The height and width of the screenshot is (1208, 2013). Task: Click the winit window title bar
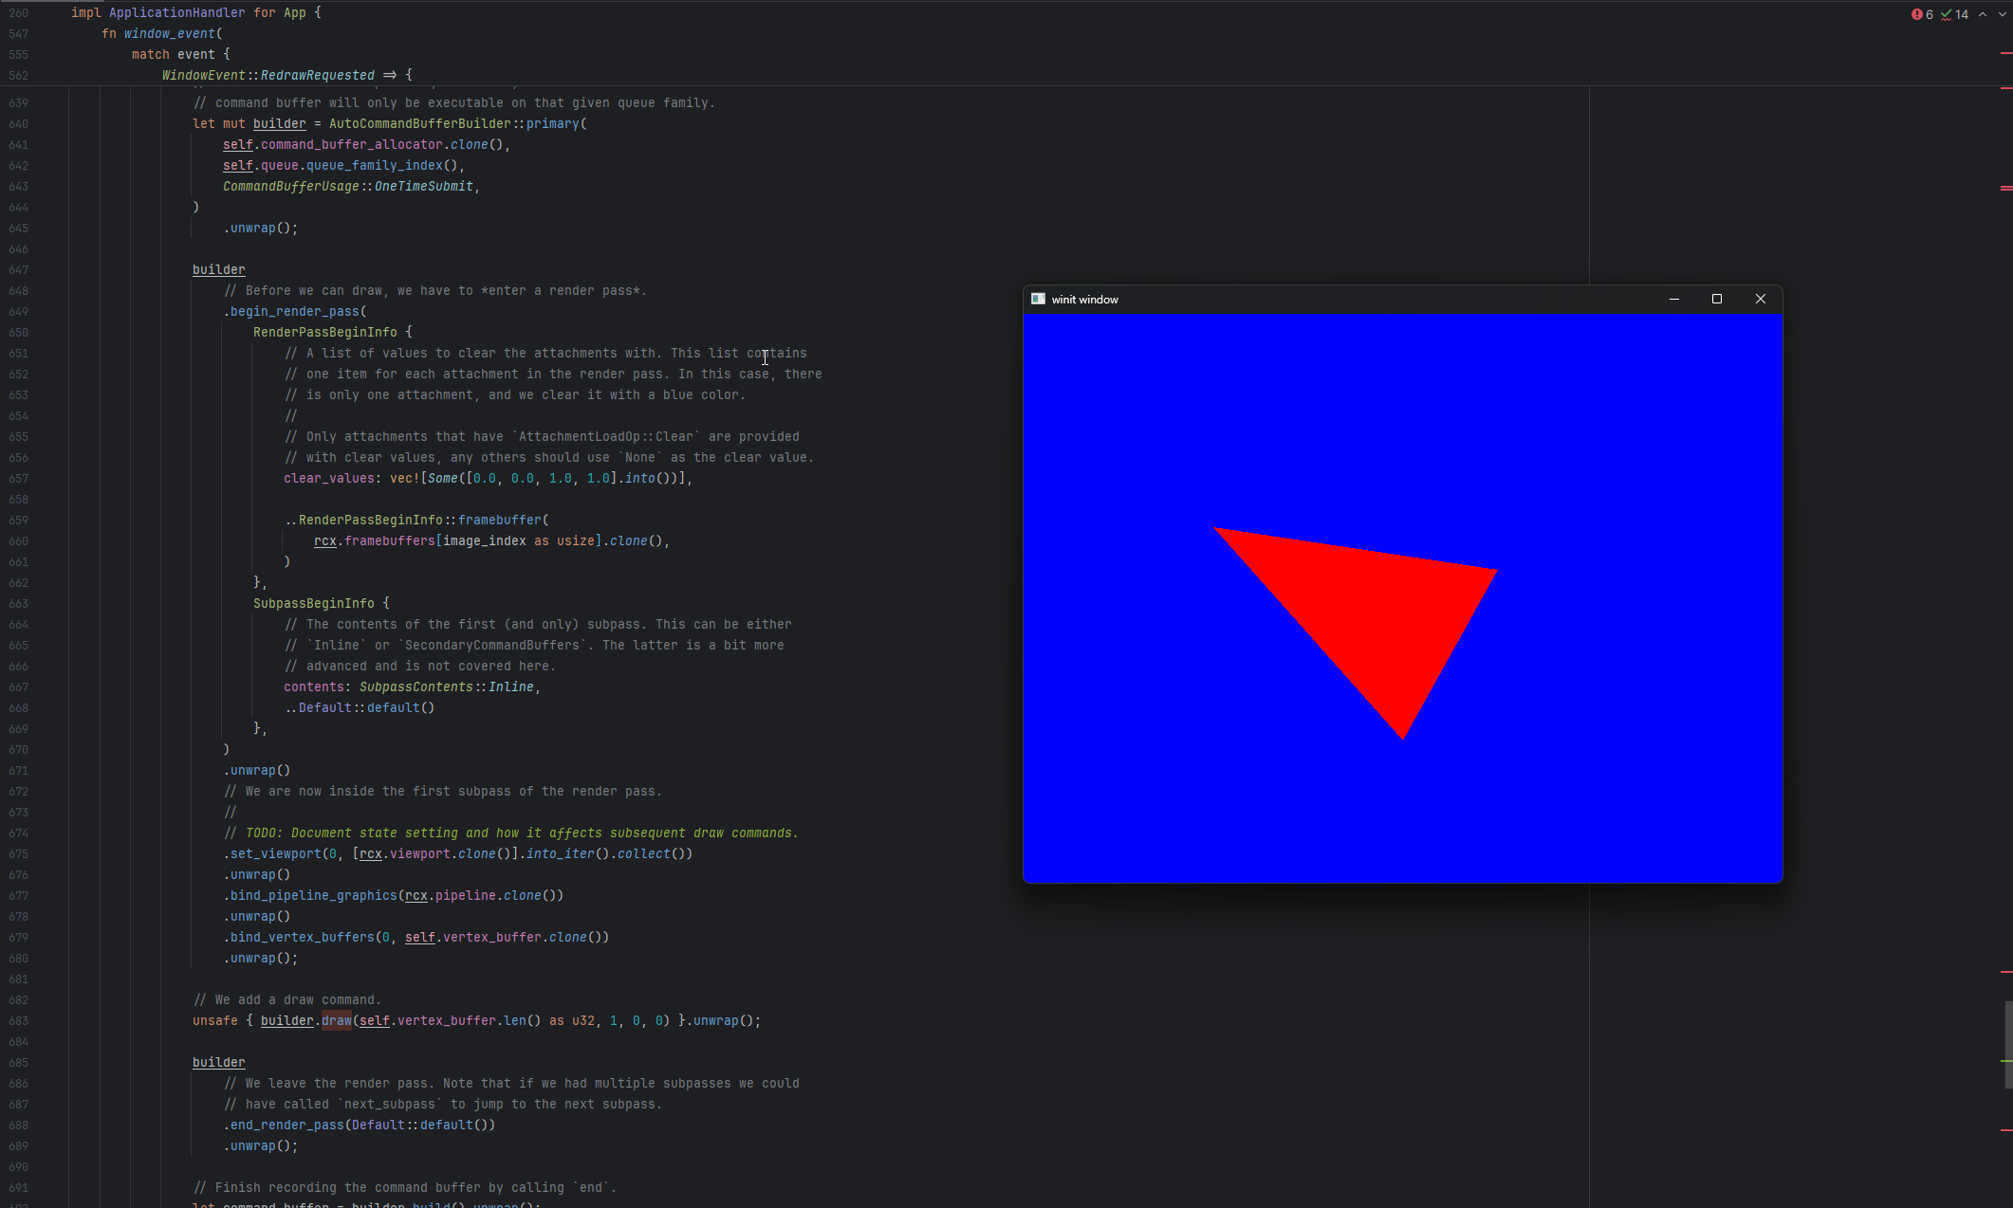click(1376, 299)
